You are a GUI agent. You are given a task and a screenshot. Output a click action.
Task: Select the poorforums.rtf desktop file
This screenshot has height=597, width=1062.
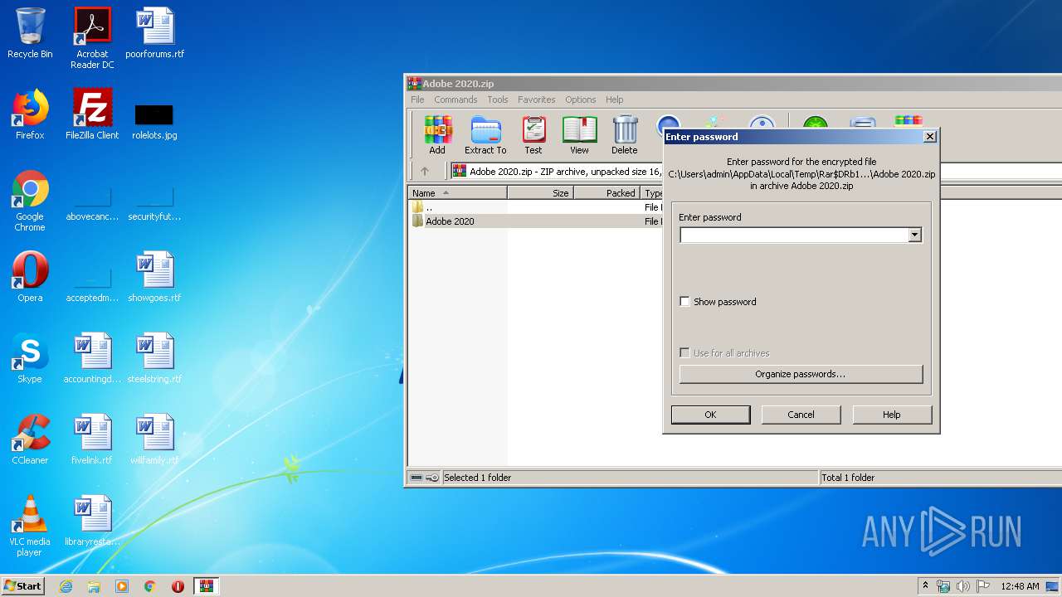pos(154,33)
